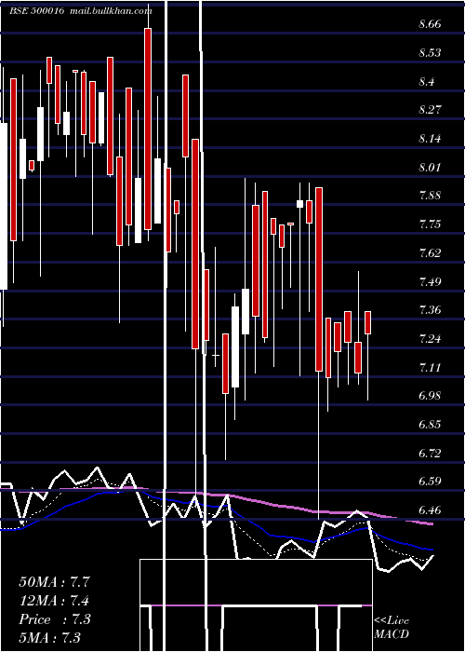Screen dimensions: 465x652
Task: Click the 7.11 price axis label
Action: point(430,368)
